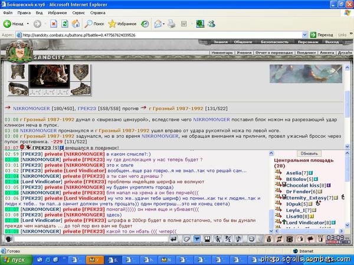
Task: Click the swords duel icon in chat bar
Action: click(279, 239)
